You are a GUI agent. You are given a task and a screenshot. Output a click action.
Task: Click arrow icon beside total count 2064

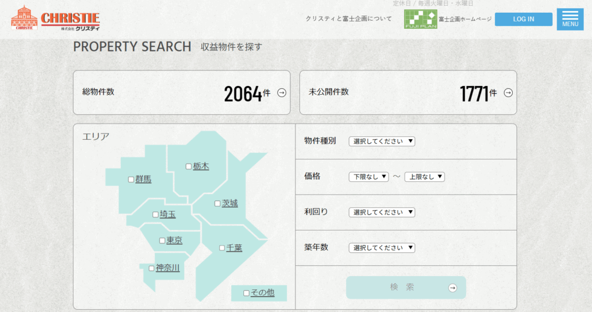point(282,92)
